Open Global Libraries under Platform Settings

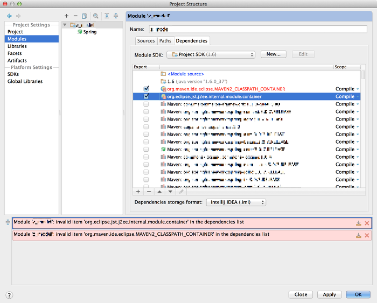pos(31,81)
